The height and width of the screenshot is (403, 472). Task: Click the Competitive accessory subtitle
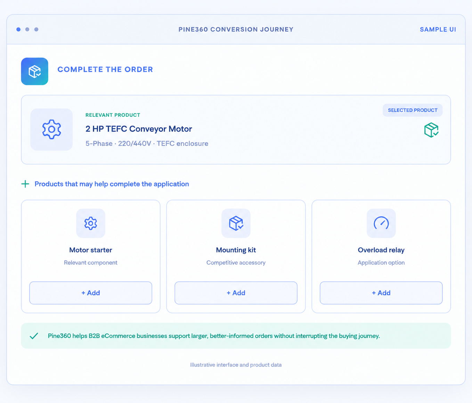click(x=236, y=263)
